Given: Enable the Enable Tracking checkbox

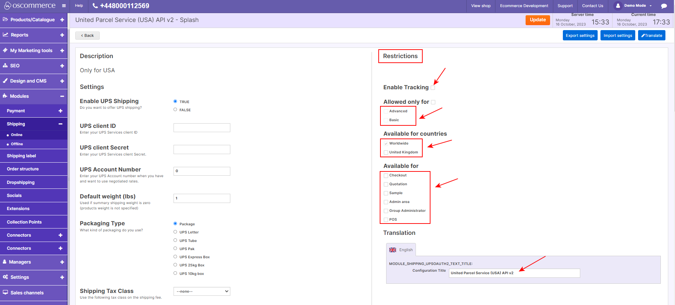Looking at the screenshot, I should click(433, 87).
